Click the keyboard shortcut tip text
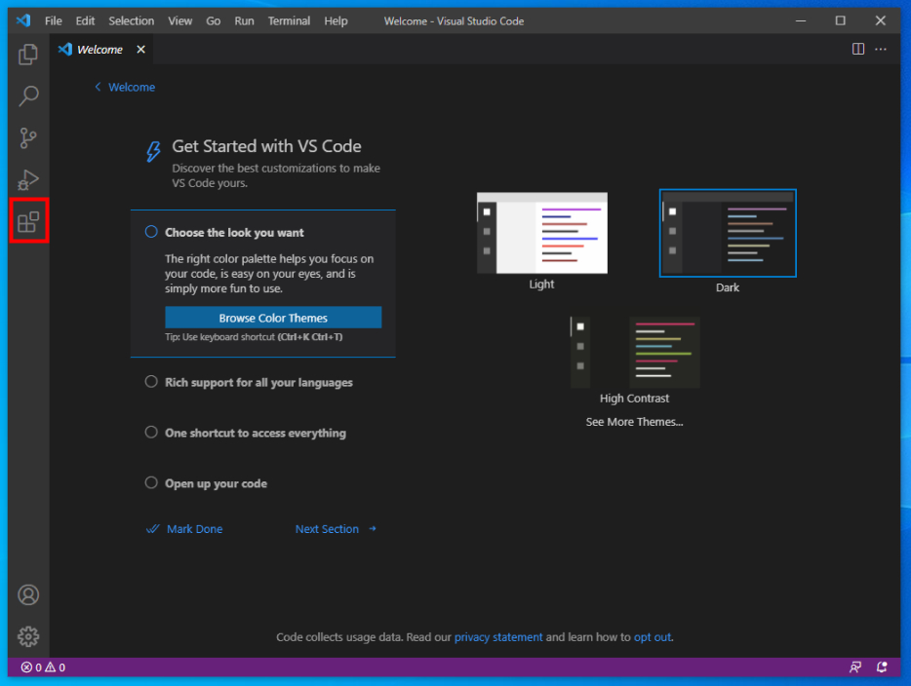911x686 pixels. click(x=254, y=337)
